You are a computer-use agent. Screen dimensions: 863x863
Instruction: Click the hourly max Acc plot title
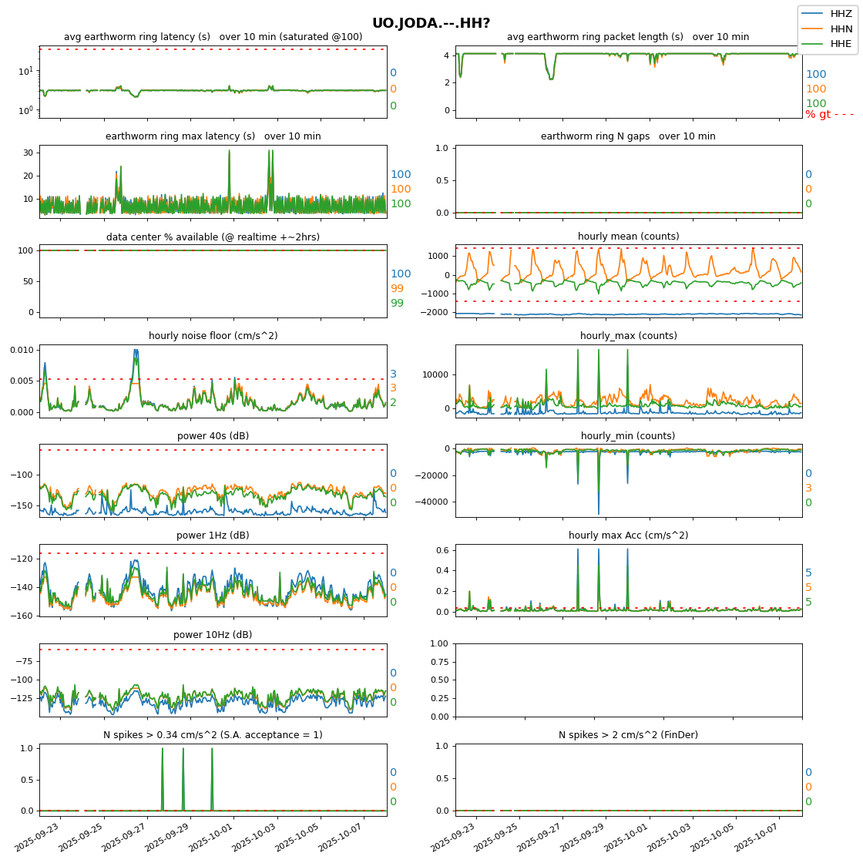(x=628, y=536)
